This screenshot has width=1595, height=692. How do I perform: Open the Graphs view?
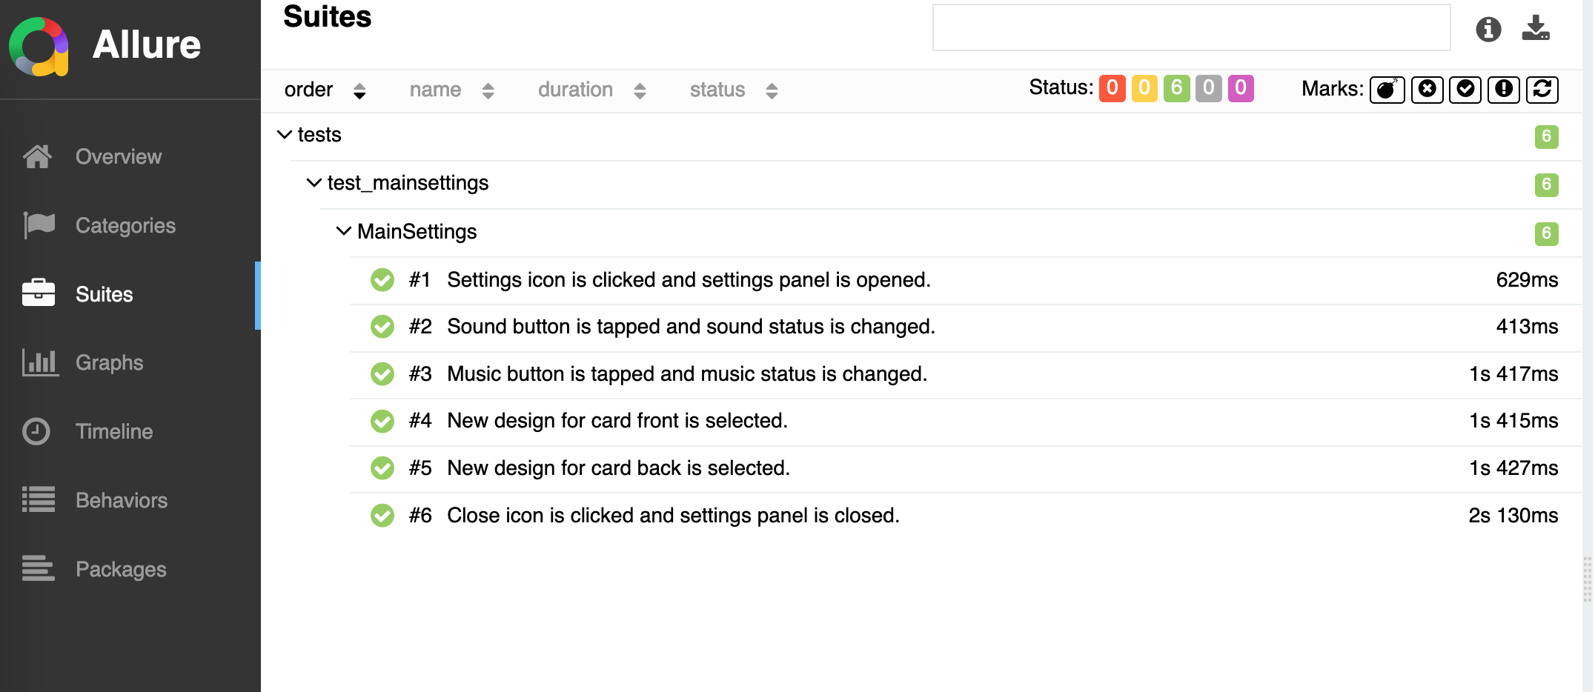(109, 362)
